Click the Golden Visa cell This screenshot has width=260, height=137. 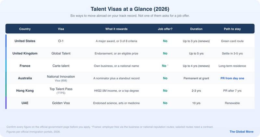pos(61,103)
